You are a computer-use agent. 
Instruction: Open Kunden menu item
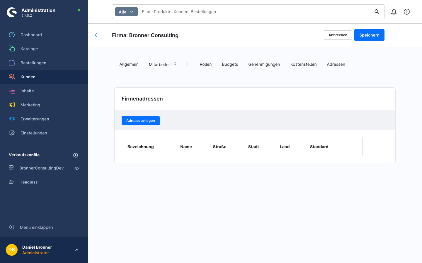click(44, 77)
